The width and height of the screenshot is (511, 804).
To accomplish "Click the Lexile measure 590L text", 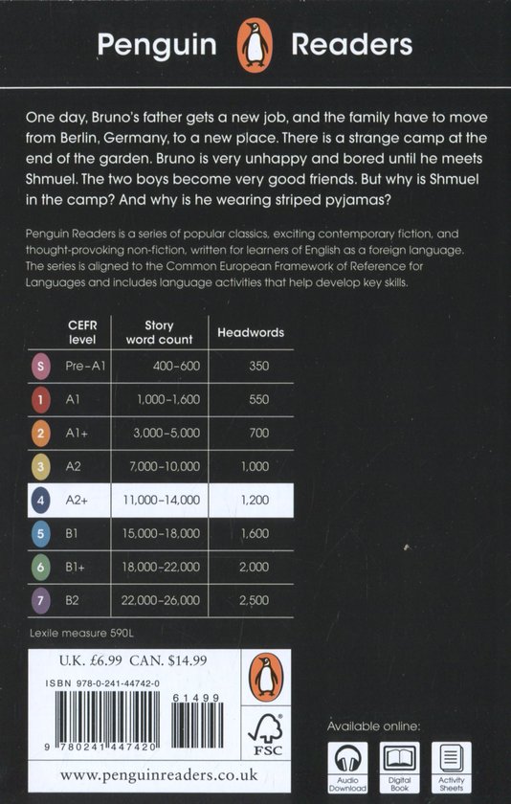I will (x=81, y=634).
